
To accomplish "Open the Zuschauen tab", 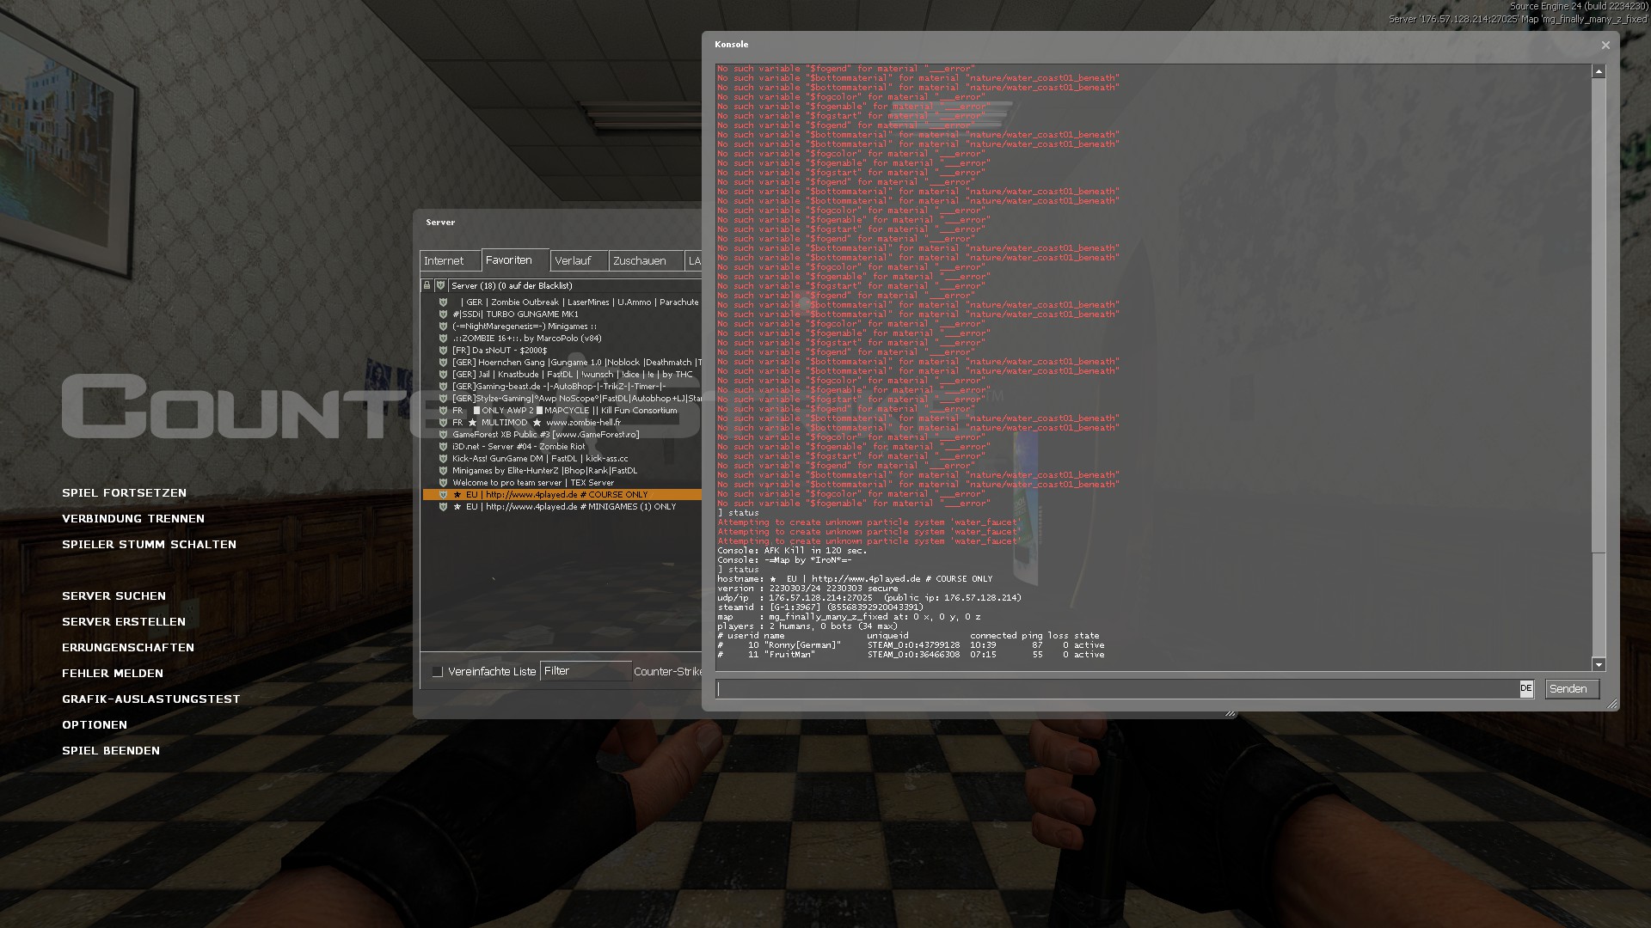I will click(646, 260).
